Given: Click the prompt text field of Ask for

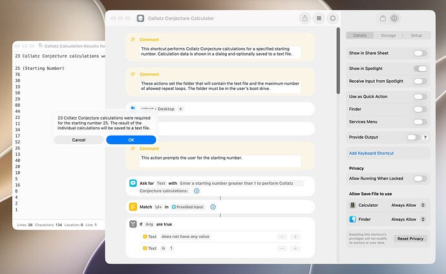Looking at the screenshot, I should (221, 187).
